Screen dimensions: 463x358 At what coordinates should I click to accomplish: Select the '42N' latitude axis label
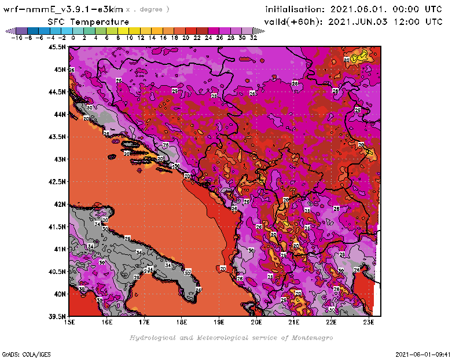tap(60, 204)
